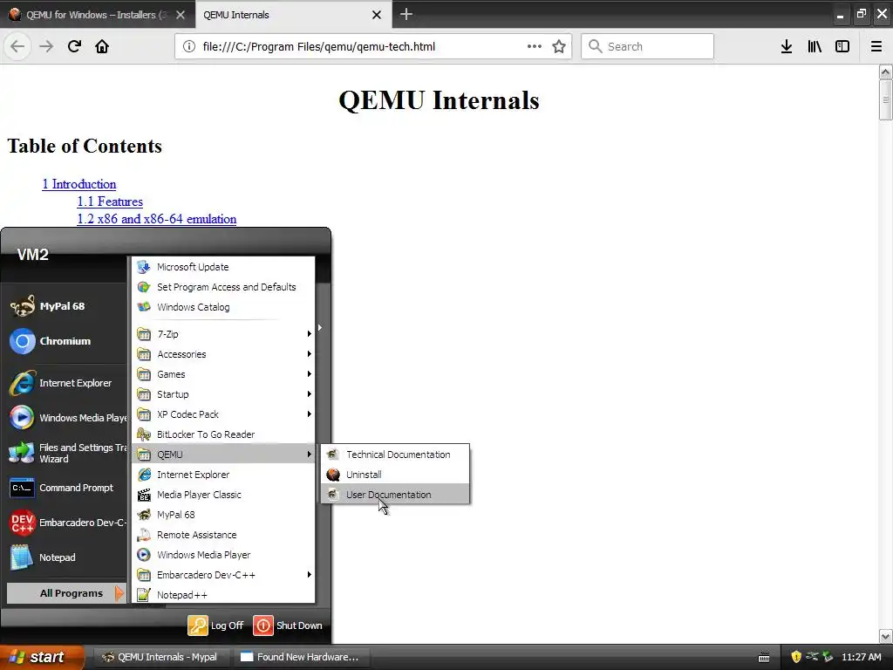Show site information for this page
This screenshot has height=670, width=893.
pos(189,46)
